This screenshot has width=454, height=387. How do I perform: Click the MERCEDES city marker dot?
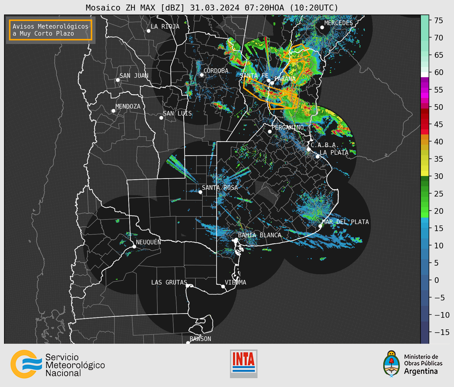[x=322, y=27]
